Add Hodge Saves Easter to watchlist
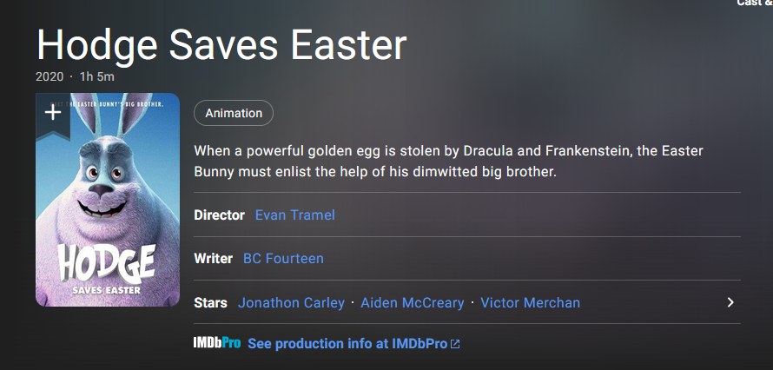773x370 pixels. click(x=53, y=112)
